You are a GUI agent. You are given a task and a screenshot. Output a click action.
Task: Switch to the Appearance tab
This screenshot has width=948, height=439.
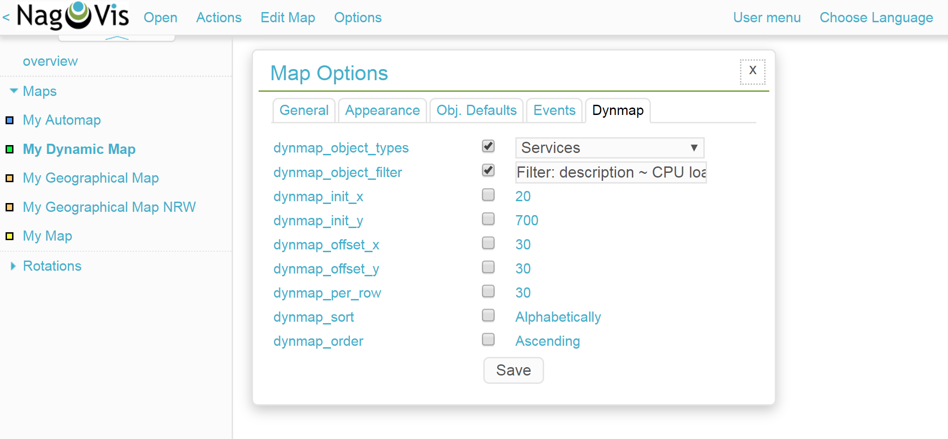click(x=382, y=110)
